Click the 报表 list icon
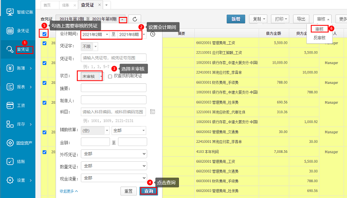Viewport: 347px width, 198px height. pos(10,87)
